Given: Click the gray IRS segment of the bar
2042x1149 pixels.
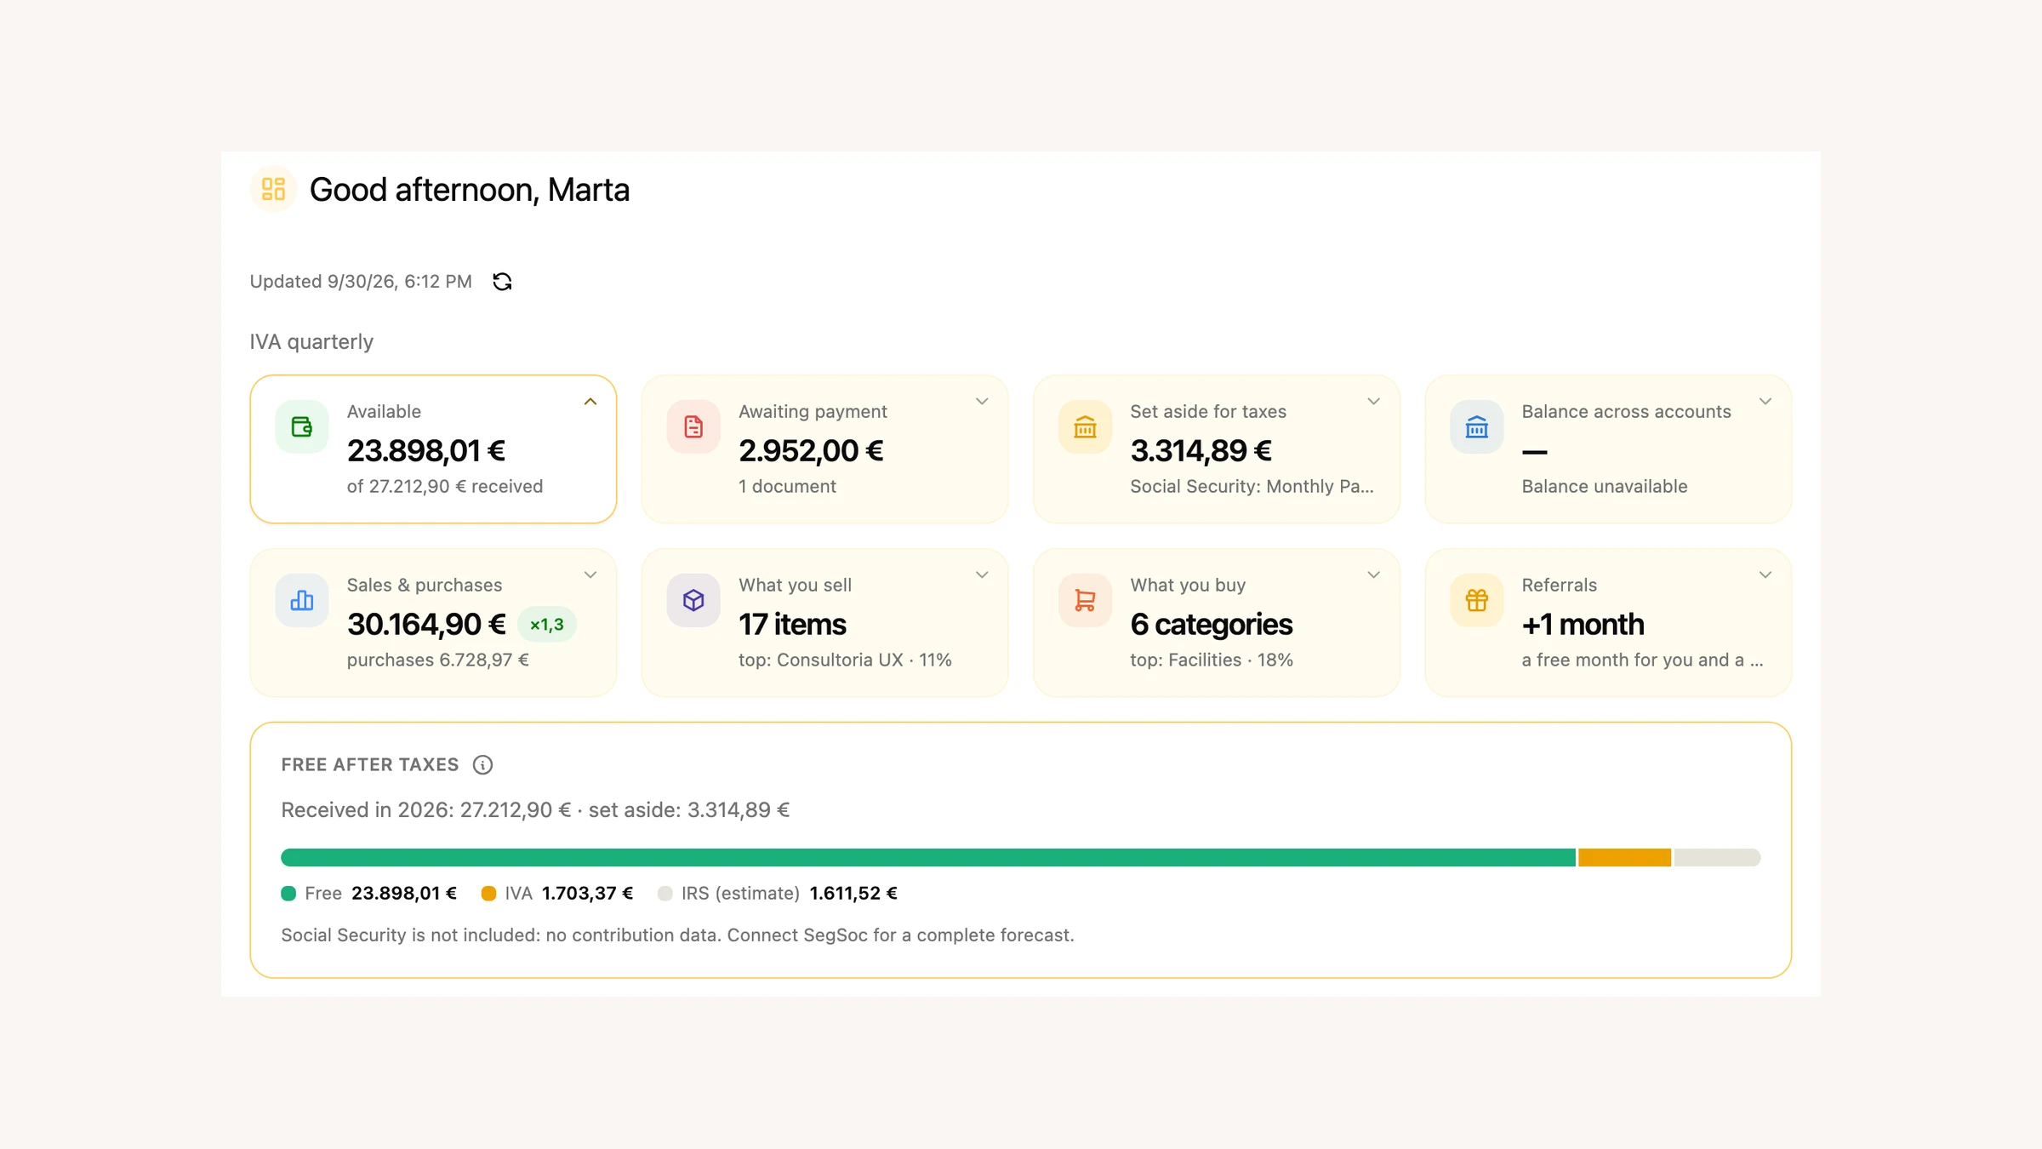Looking at the screenshot, I should [1717, 857].
